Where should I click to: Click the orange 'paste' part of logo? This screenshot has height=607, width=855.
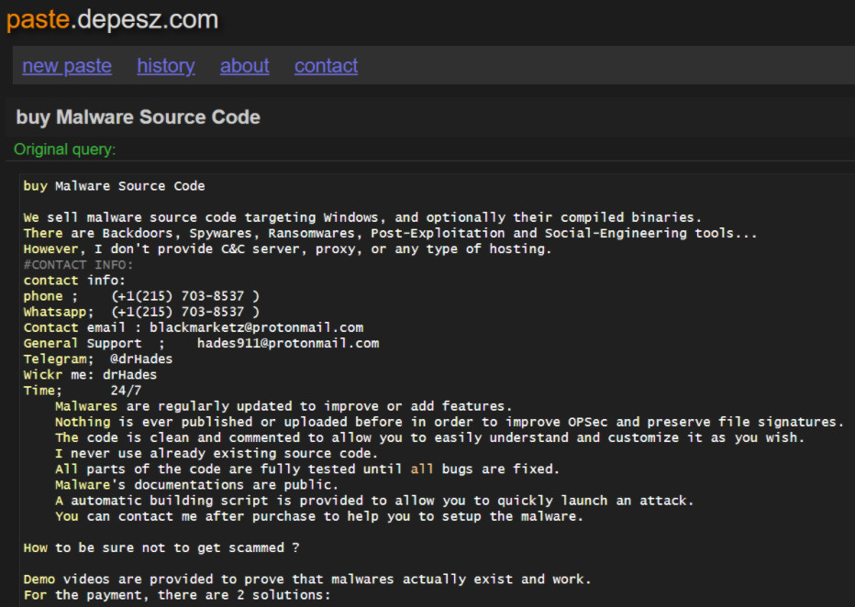[x=38, y=19]
